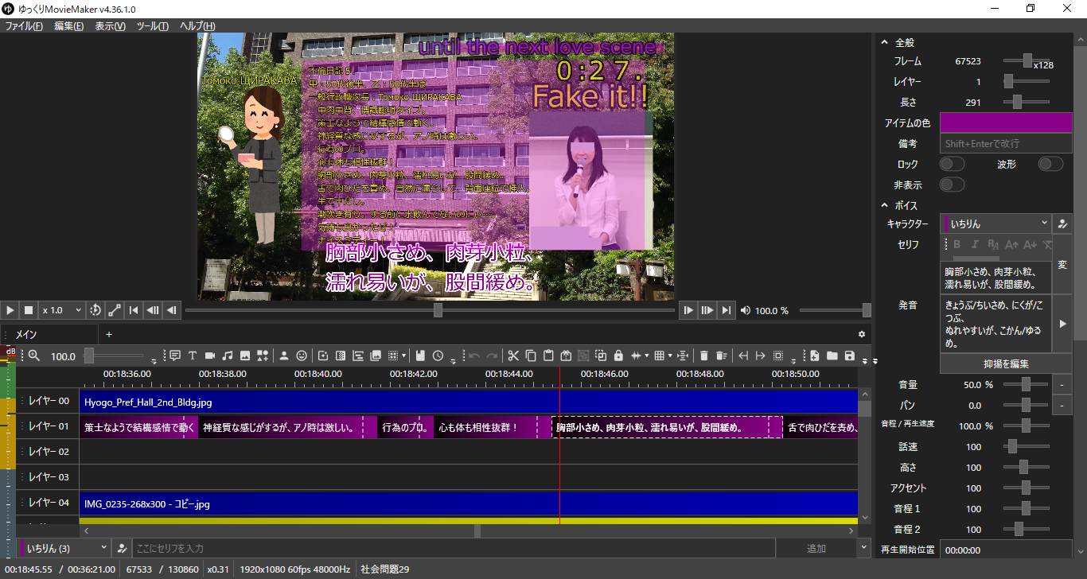1087x579 pixels.
Task: Click the timeline zoom magnifier icon
Action: click(34, 356)
